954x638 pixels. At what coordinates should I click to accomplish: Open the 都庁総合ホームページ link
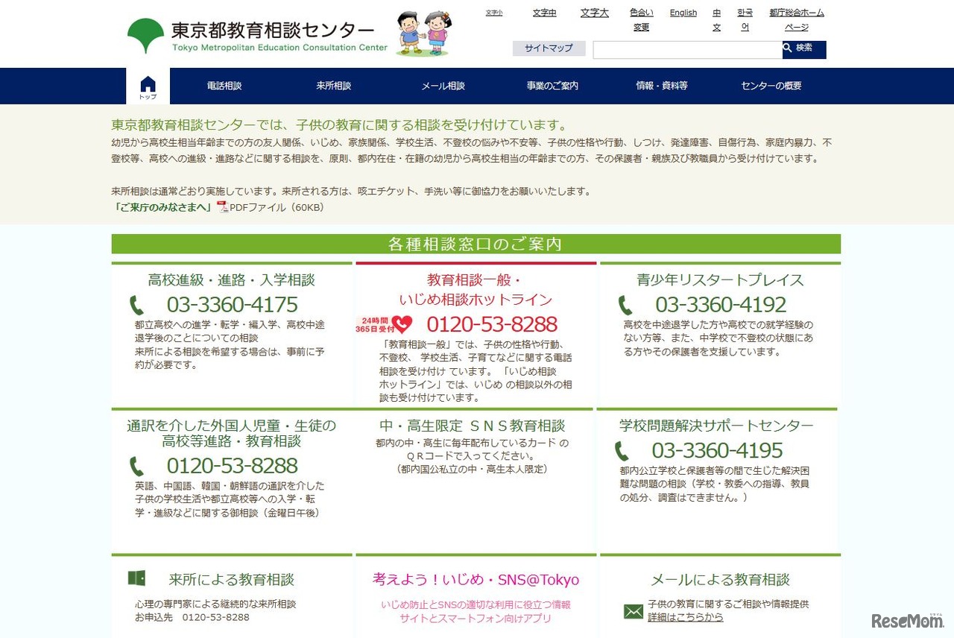click(x=797, y=20)
